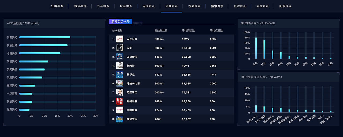Click the 澎湃新闻 label in APP activity

12,109
